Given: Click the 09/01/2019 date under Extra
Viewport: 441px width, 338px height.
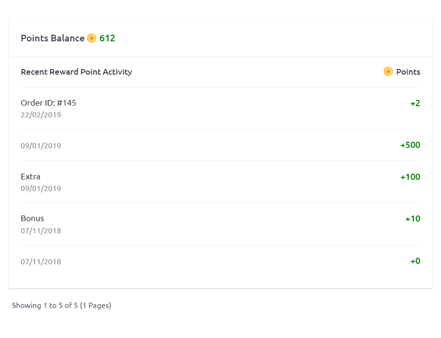Looking at the screenshot, I should 41,188.
